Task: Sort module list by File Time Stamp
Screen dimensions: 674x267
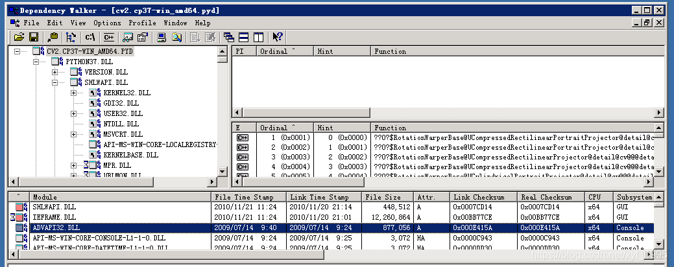Action: click(x=249, y=198)
